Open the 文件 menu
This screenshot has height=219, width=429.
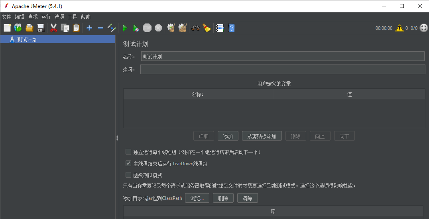click(6, 17)
